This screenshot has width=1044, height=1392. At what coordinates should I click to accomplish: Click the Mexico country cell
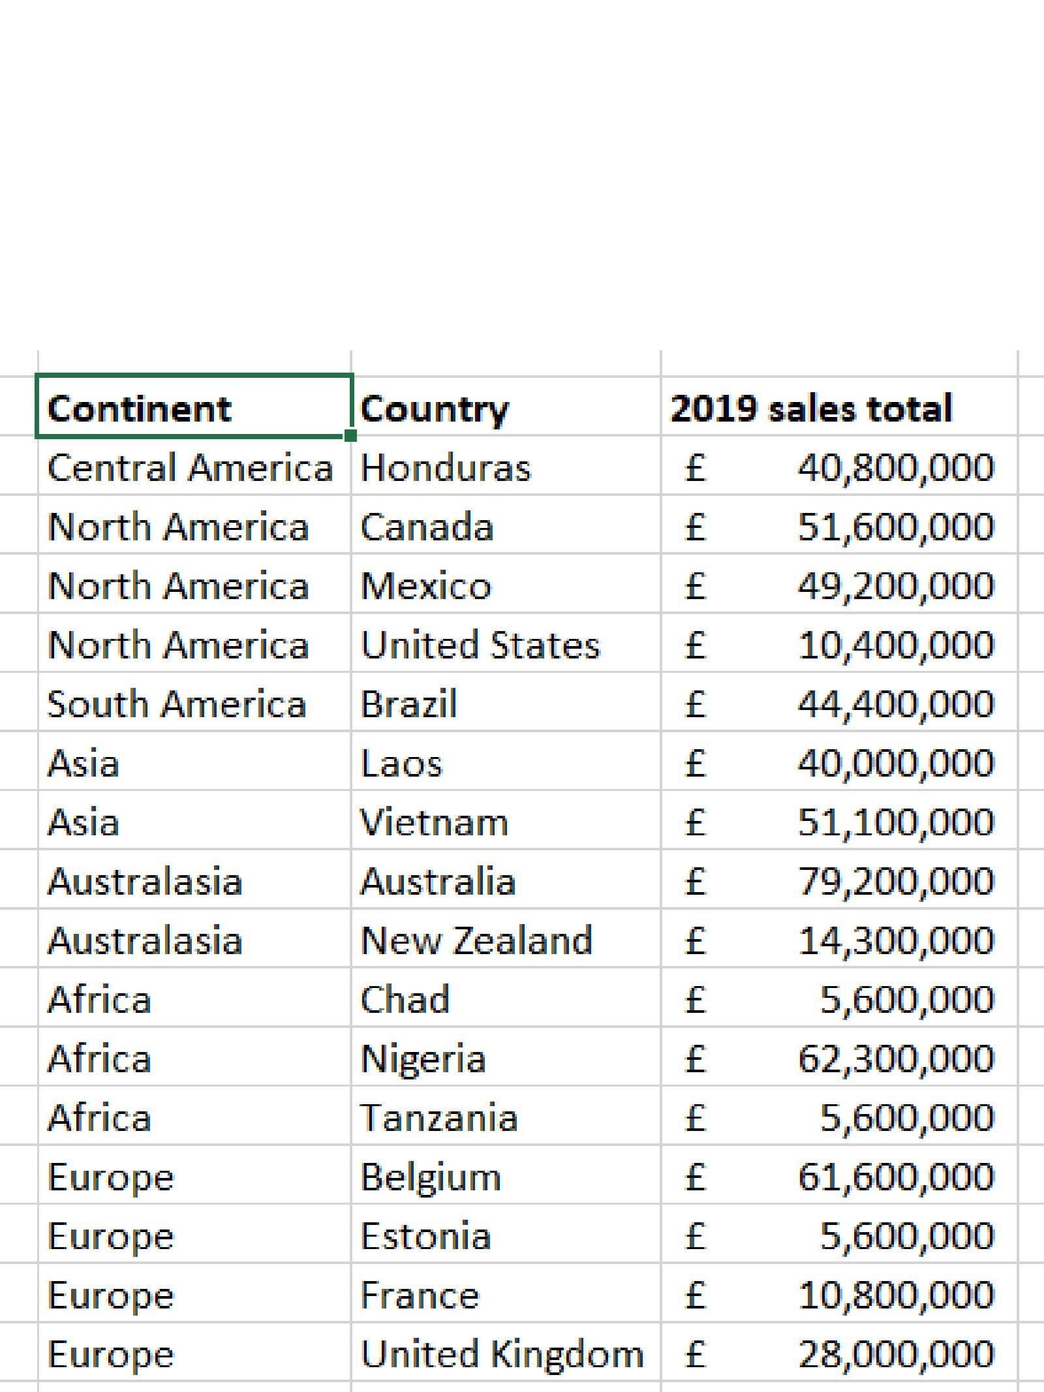(506, 585)
